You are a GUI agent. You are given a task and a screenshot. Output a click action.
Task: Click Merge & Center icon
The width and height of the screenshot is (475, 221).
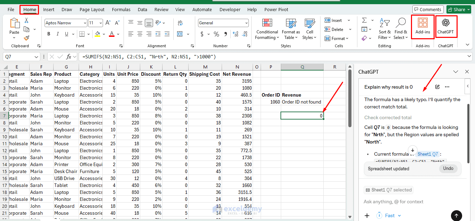180,34
